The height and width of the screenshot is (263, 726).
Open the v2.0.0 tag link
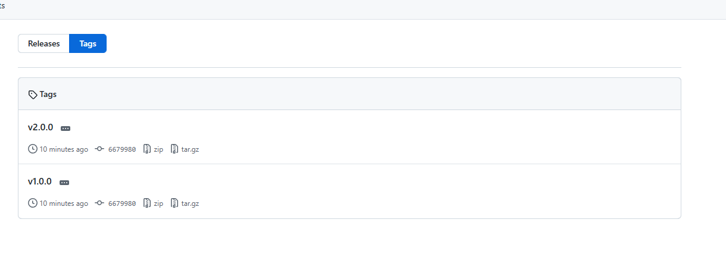point(40,127)
